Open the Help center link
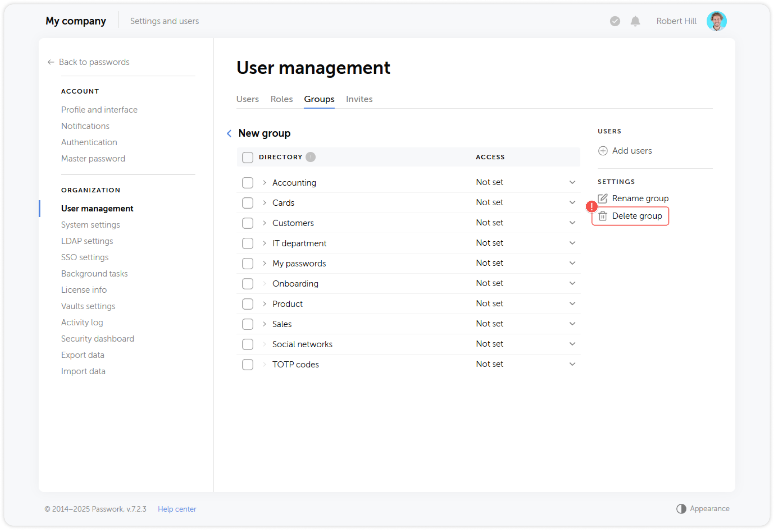The width and height of the screenshot is (774, 530). [x=177, y=509]
